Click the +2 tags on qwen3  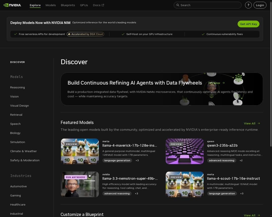coord(241,160)
